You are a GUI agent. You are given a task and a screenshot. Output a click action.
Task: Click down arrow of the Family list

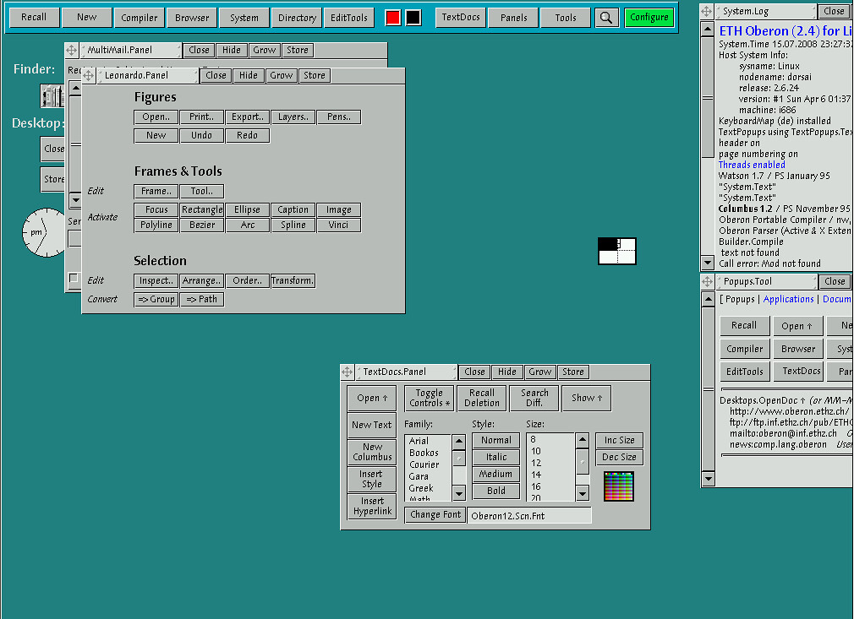(459, 494)
